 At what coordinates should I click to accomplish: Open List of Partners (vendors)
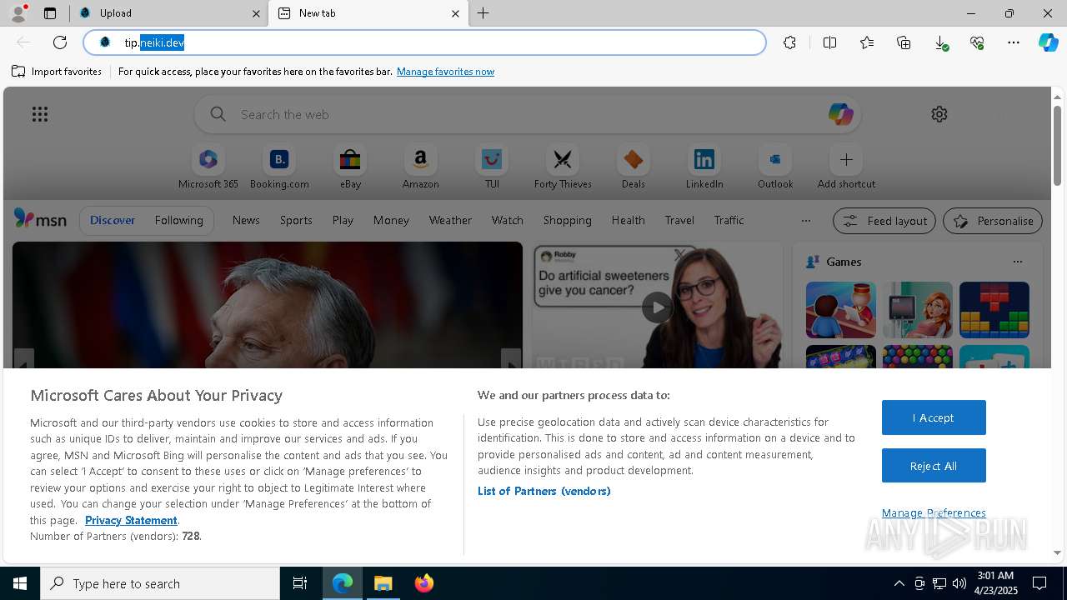544,491
